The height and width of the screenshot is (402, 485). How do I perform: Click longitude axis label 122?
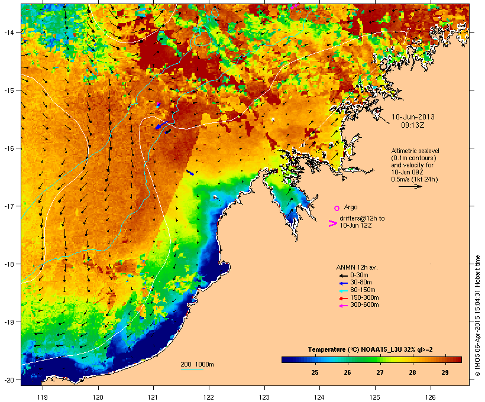click(209, 397)
